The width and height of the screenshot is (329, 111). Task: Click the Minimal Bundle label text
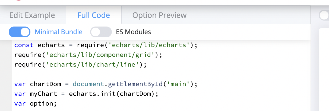click(58, 32)
